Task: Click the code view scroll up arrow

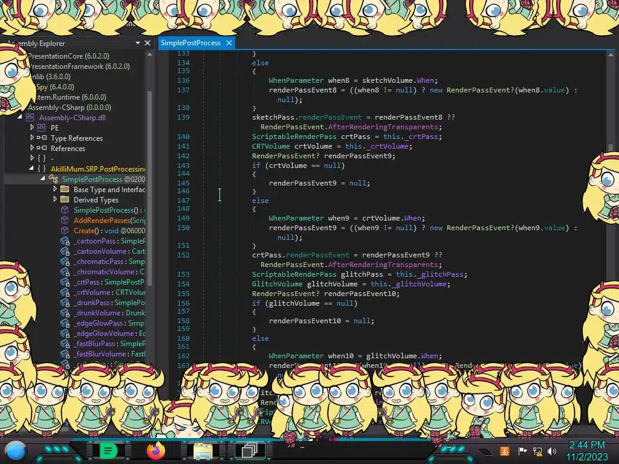Action: point(611,55)
